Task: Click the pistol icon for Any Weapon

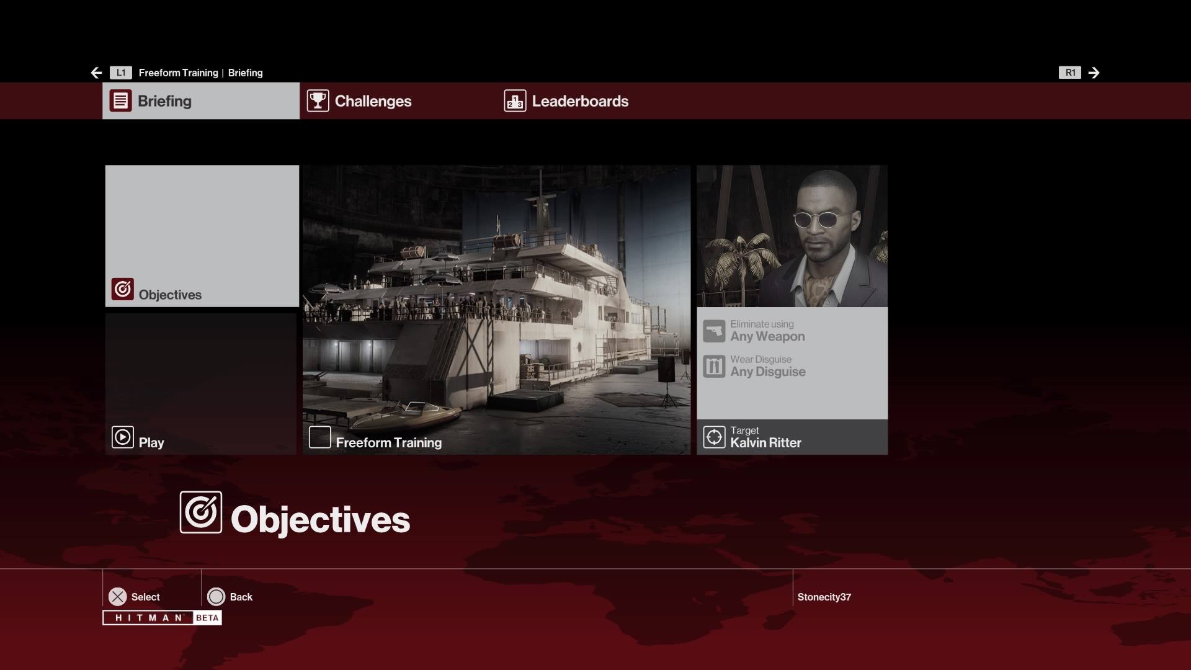Action: [x=714, y=331]
